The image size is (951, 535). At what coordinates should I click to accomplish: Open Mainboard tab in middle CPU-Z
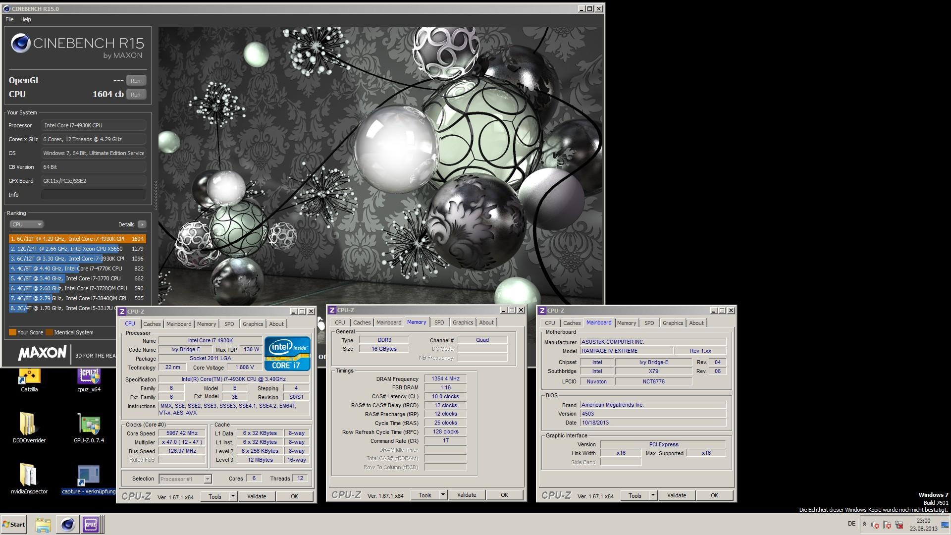389,322
